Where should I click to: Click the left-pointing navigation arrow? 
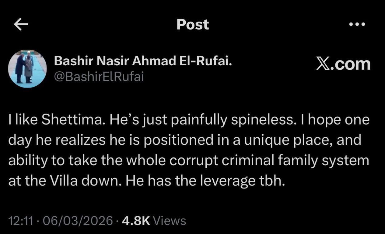(x=20, y=24)
